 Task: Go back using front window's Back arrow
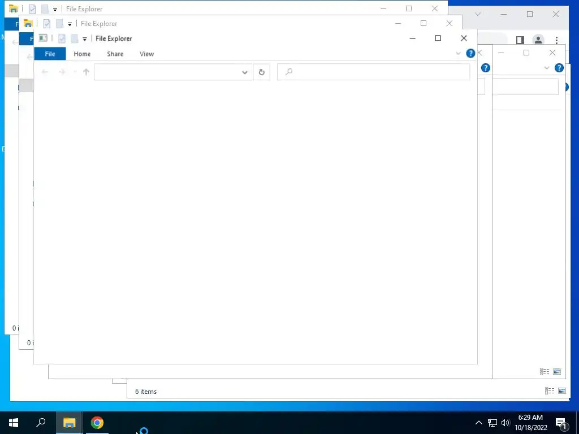coord(45,72)
